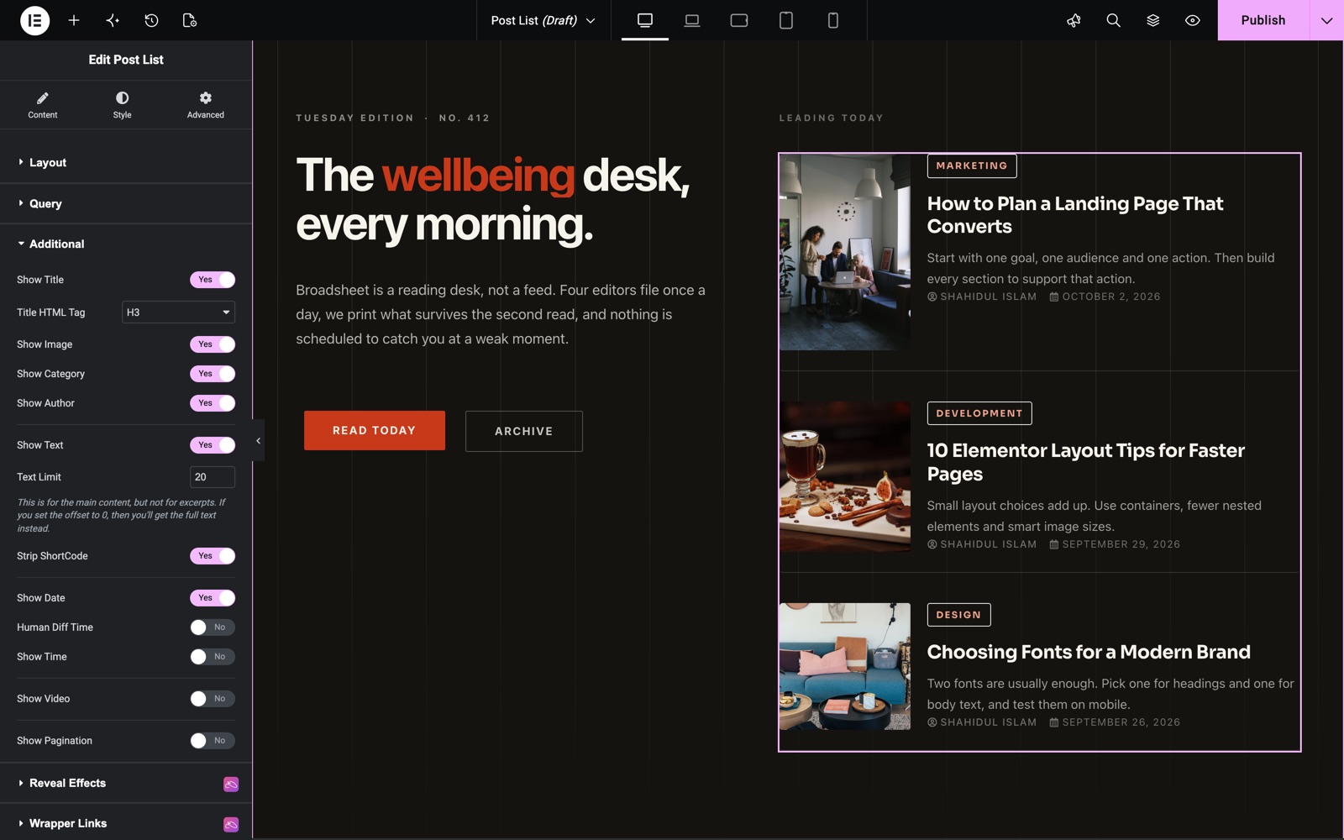Expand the Query section

pos(126,203)
